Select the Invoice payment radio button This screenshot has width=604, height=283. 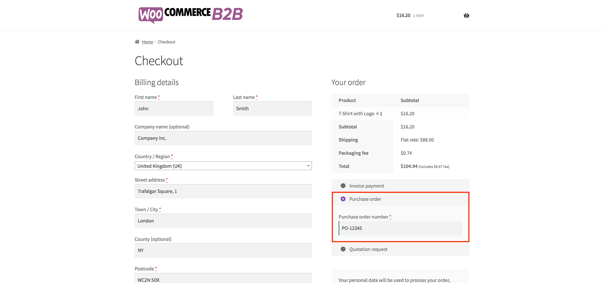[343, 186]
